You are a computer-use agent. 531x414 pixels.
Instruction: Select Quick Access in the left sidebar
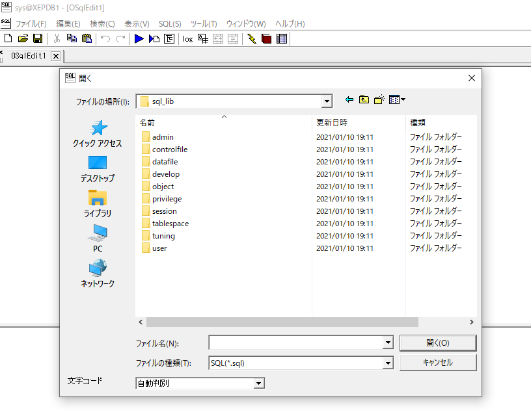97,134
